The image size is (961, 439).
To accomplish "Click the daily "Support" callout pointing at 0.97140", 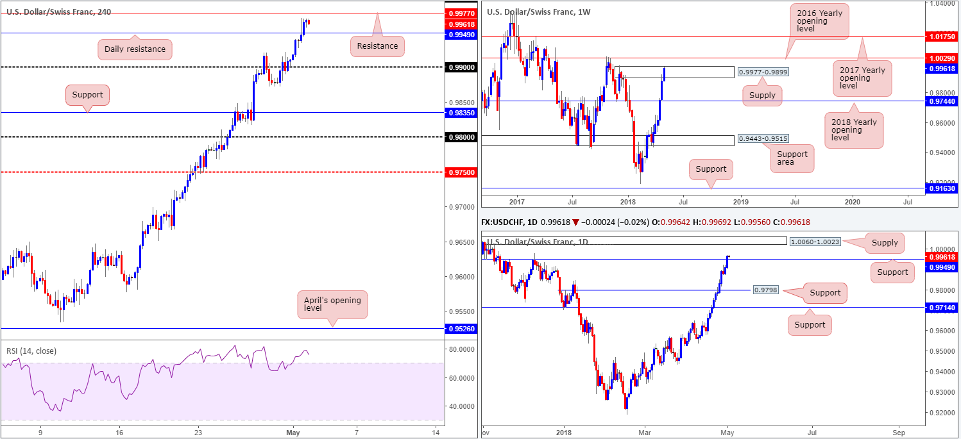I will 810,324.
